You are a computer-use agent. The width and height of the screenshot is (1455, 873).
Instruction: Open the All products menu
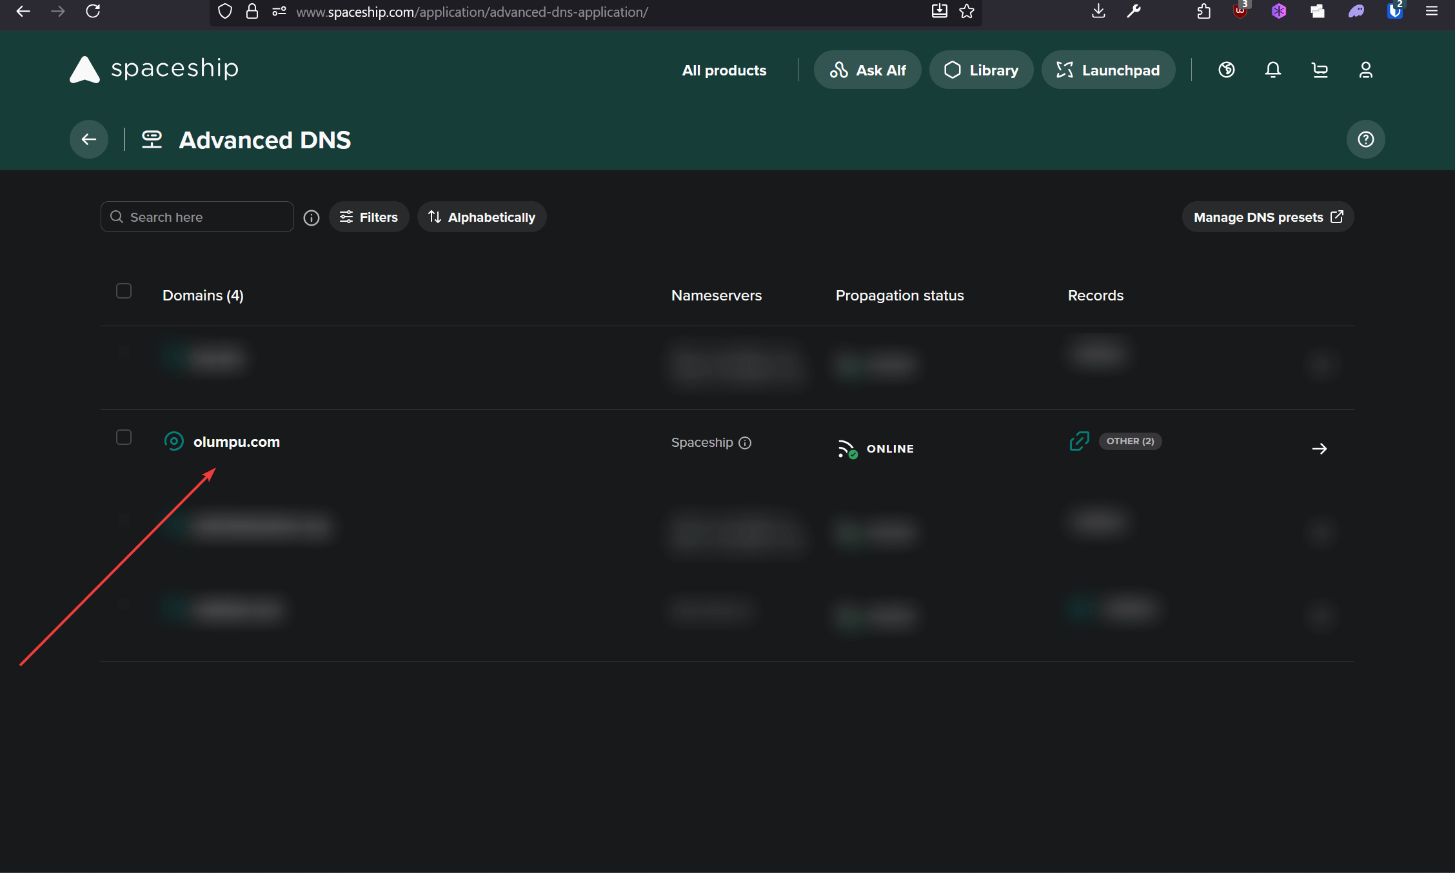724,70
